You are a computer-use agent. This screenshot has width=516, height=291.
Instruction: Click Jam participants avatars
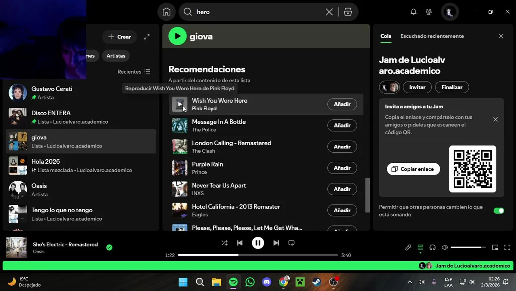(x=389, y=87)
